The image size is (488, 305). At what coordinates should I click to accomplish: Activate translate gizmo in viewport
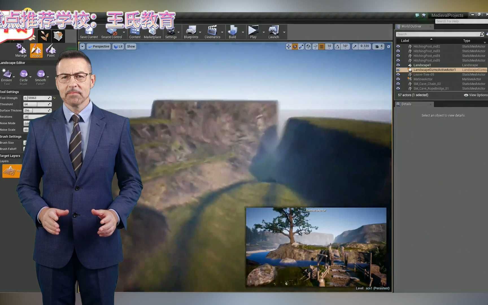(x=288, y=47)
